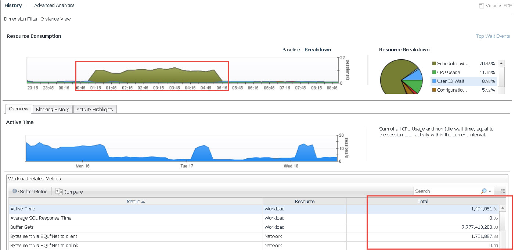Open the Top Wait Events link
The width and height of the screenshot is (515, 250).
coord(493,36)
